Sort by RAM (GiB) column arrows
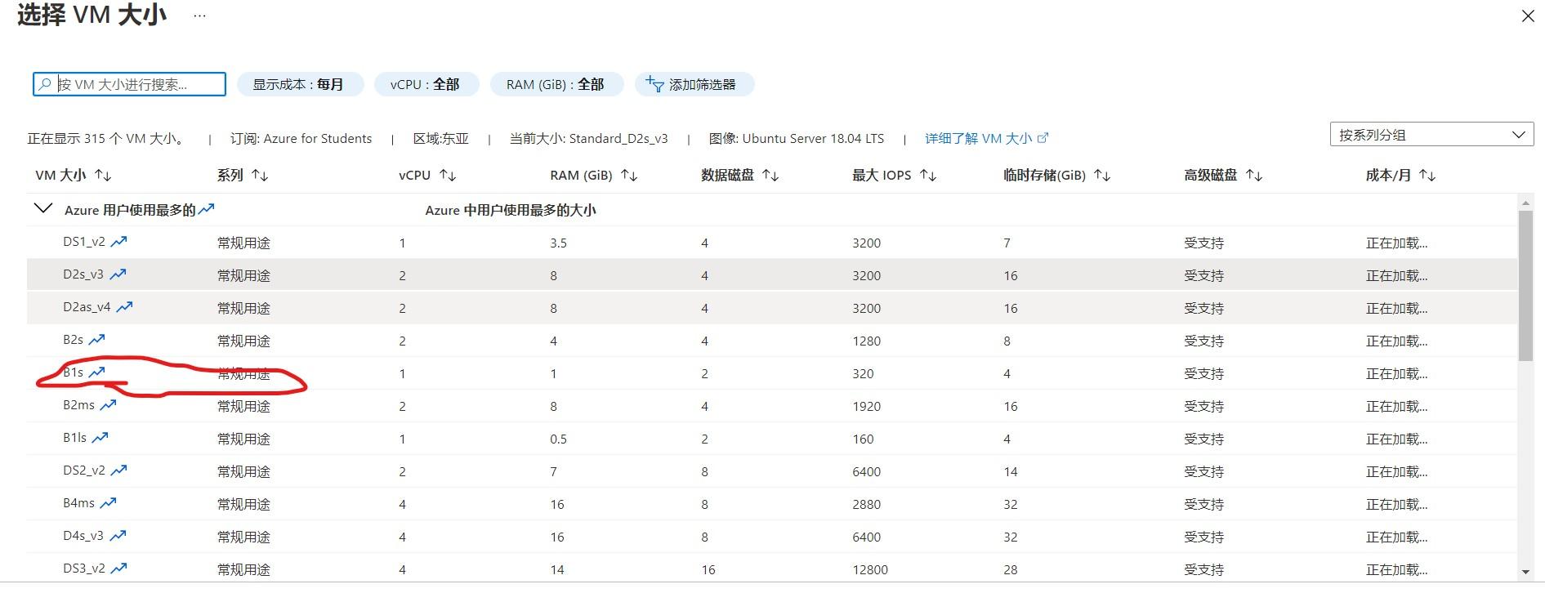 (x=628, y=176)
